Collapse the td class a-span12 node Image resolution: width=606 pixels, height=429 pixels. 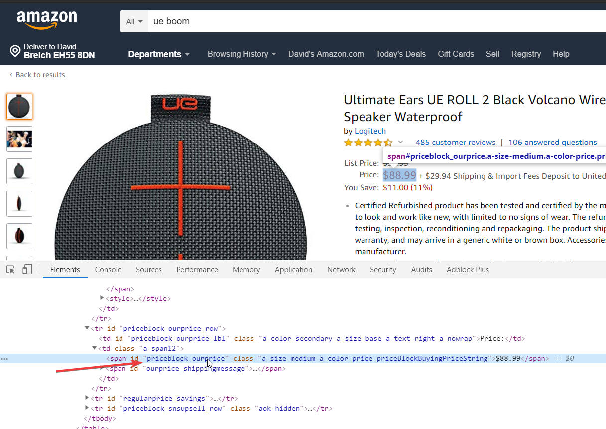[95, 348]
